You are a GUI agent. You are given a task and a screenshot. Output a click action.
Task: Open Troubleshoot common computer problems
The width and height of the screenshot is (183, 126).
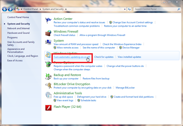(x=77, y=26)
